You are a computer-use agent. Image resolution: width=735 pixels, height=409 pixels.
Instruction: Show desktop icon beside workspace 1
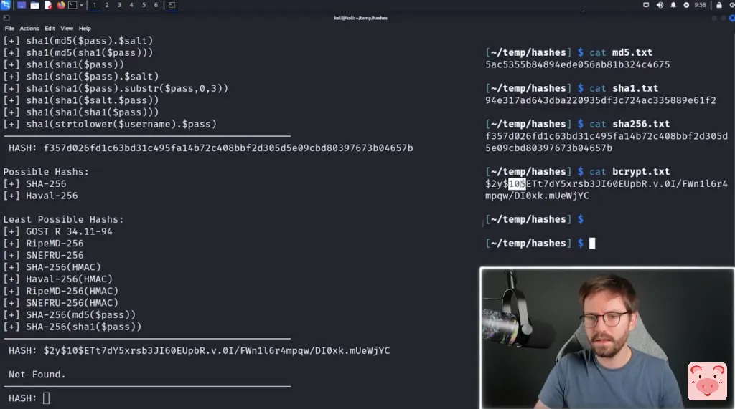[x=22, y=5]
